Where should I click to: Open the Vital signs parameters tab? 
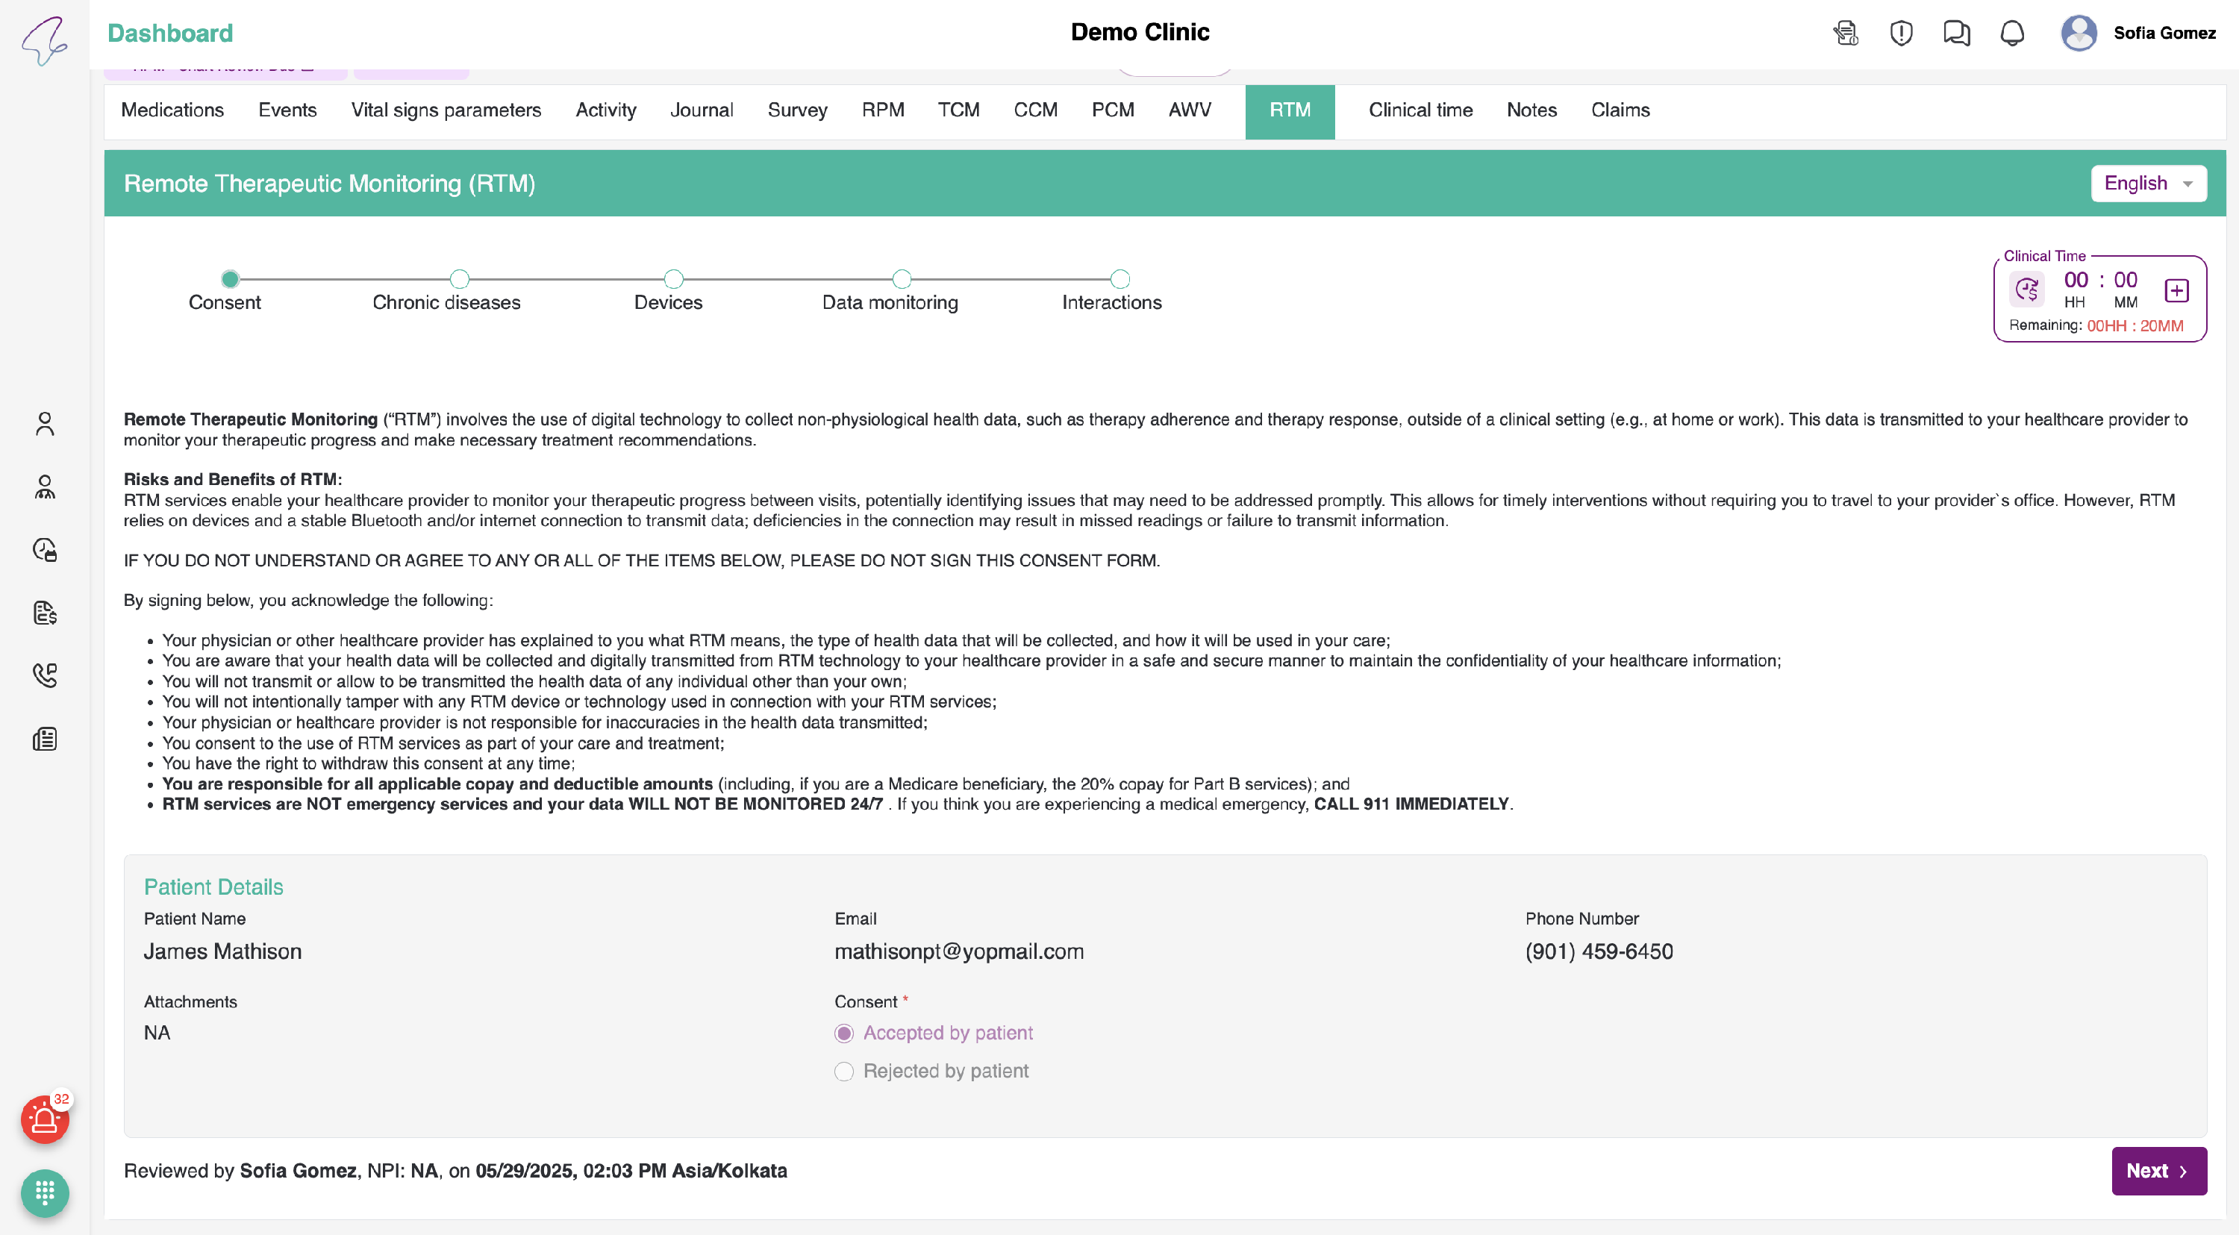pyautogui.click(x=446, y=110)
